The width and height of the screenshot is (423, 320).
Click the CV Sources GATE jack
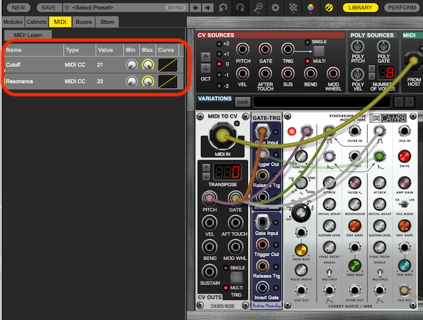coord(265,49)
